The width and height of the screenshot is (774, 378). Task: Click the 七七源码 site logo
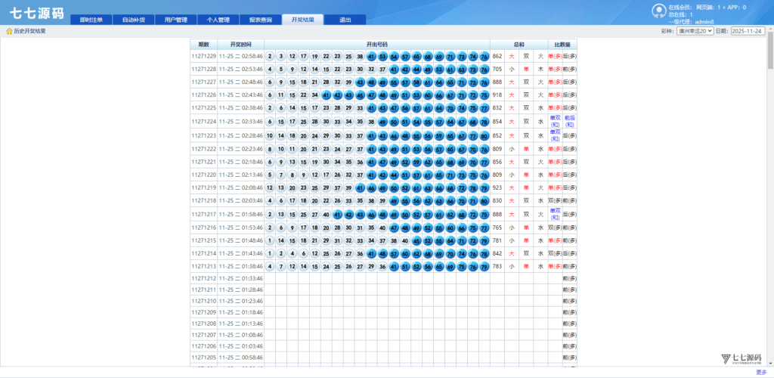point(37,14)
